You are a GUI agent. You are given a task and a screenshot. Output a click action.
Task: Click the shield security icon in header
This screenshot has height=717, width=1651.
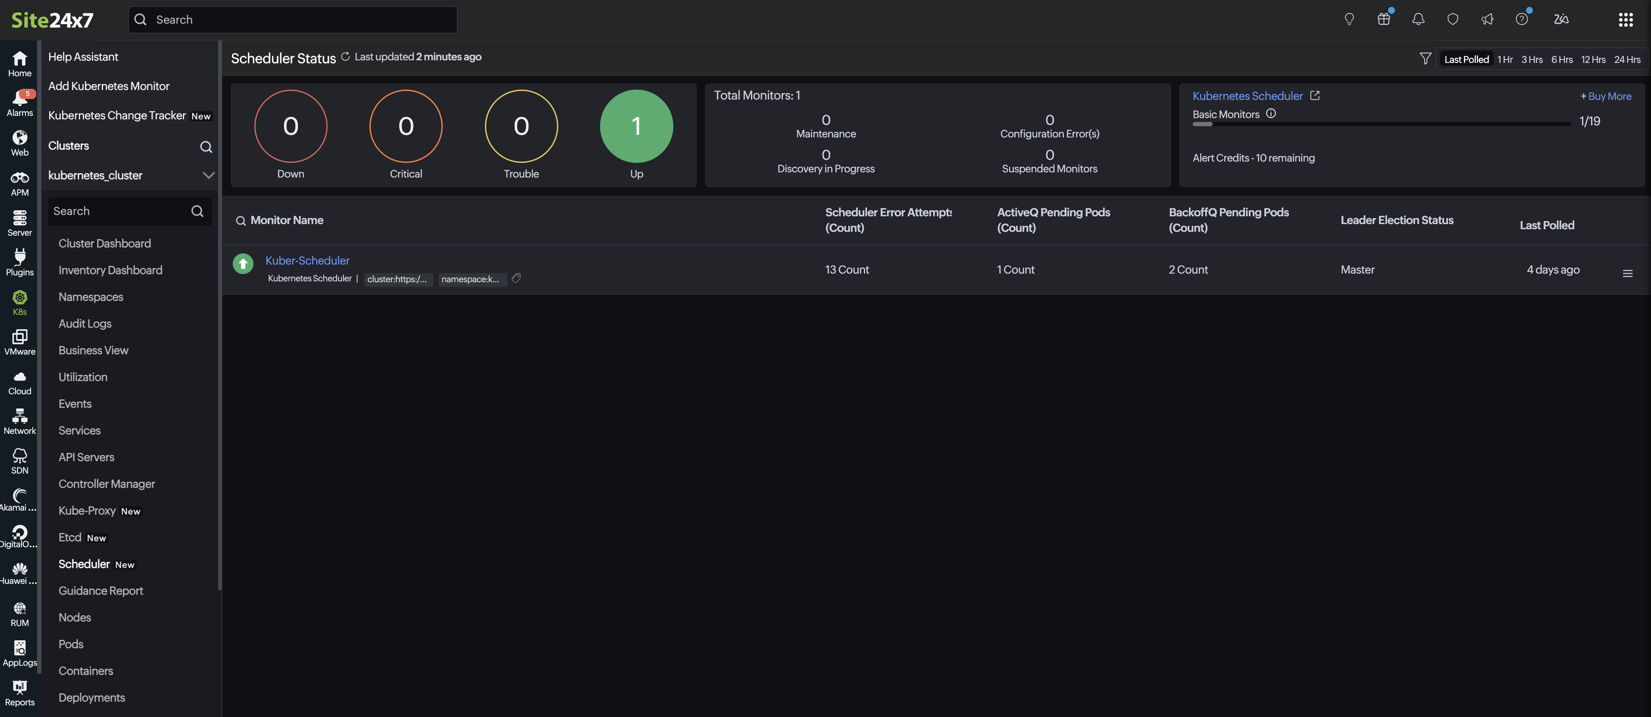click(x=1453, y=19)
